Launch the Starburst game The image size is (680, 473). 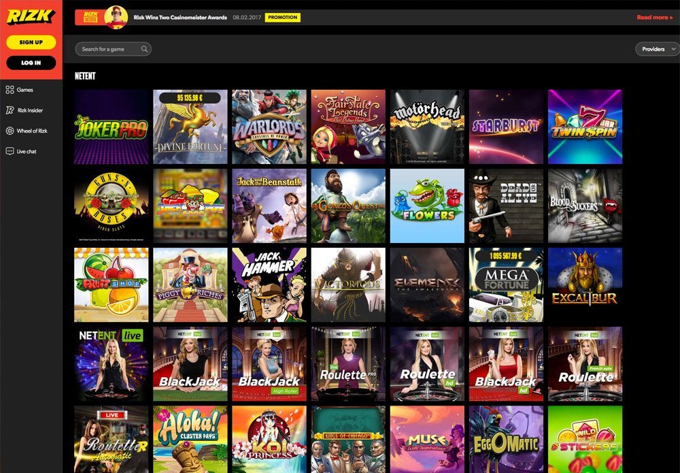point(506,127)
